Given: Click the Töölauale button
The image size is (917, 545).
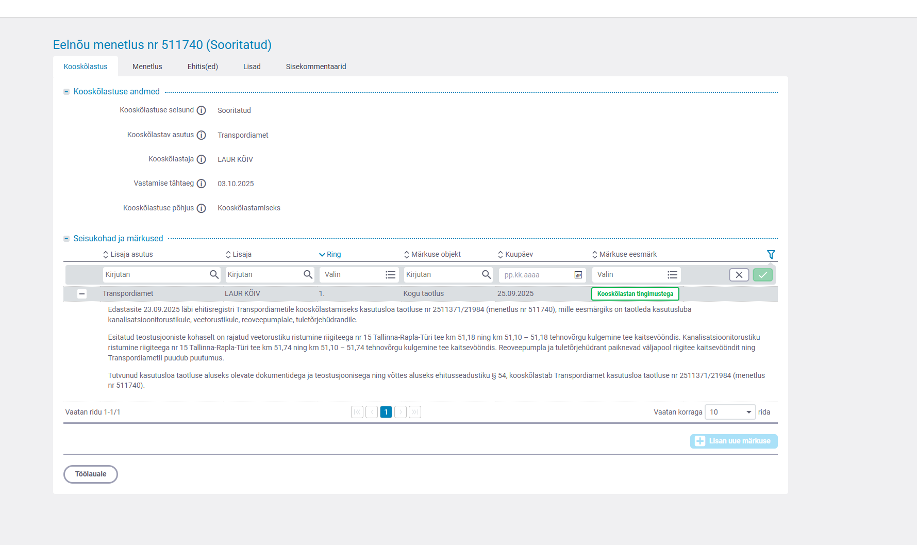Looking at the screenshot, I should (91, 474).
